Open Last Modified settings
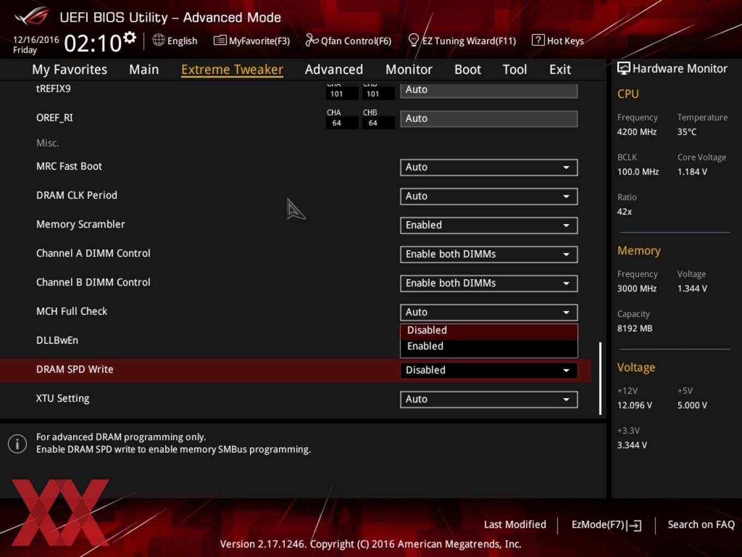The width and height of the screenshot is (742, 557). pyautogui.click(x=515, y=524)
